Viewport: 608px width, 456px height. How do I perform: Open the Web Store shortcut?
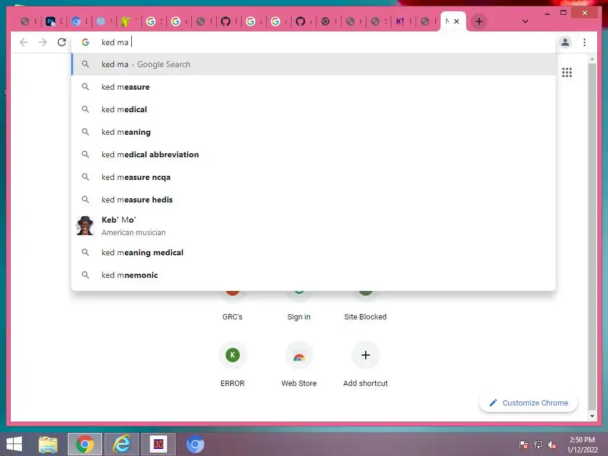299,364
